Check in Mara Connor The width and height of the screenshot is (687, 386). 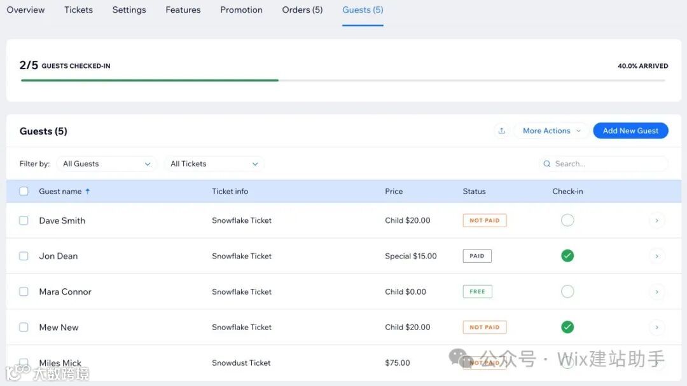(567, 291)
